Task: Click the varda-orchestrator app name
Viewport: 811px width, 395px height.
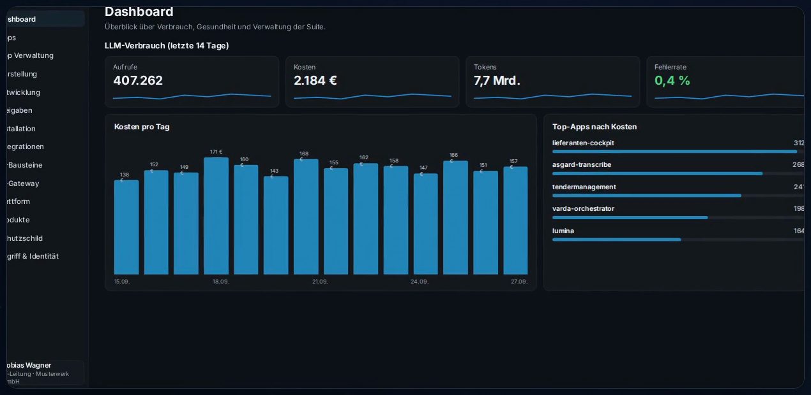Action: coord(583,208)
